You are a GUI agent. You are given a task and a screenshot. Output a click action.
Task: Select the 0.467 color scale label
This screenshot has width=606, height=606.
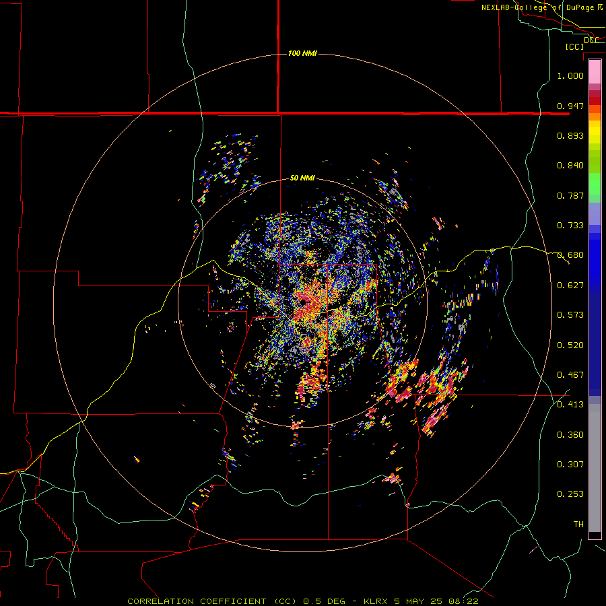570,375
